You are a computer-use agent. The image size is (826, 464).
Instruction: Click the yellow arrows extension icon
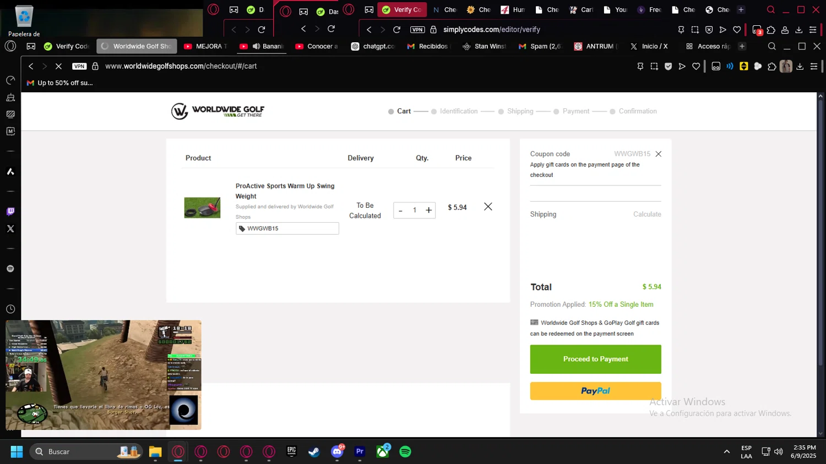[744, 66]
